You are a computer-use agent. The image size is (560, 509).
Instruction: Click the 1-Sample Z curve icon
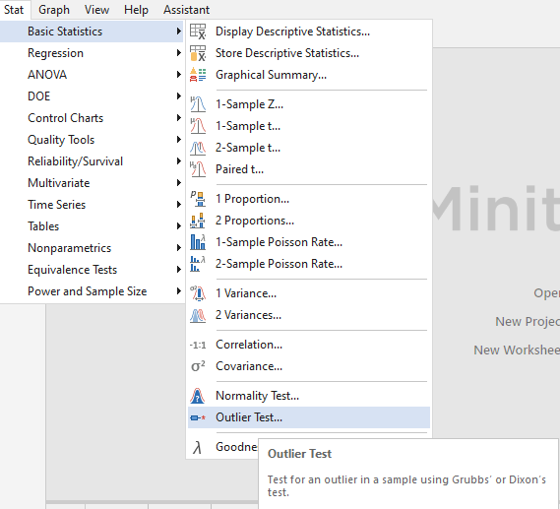[198, 104]
